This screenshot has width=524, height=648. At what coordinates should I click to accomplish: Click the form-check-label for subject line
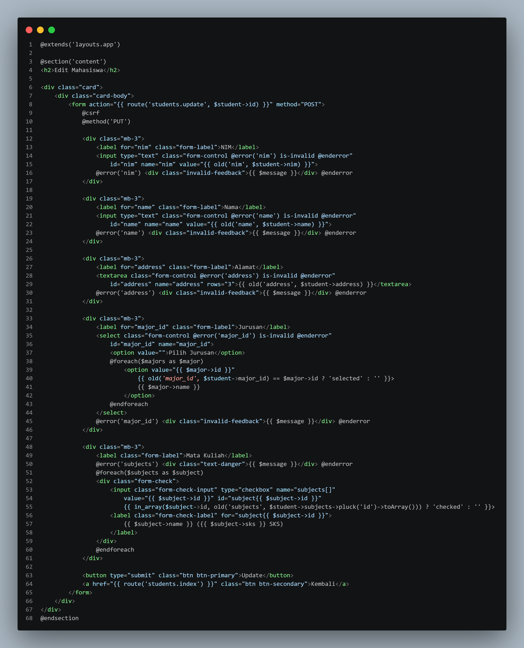pos(221,515)
